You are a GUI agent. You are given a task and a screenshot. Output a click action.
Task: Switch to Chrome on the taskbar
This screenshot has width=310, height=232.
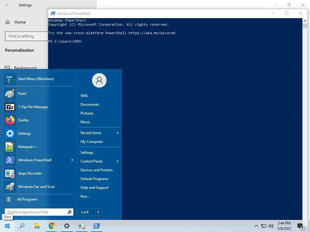52,226
